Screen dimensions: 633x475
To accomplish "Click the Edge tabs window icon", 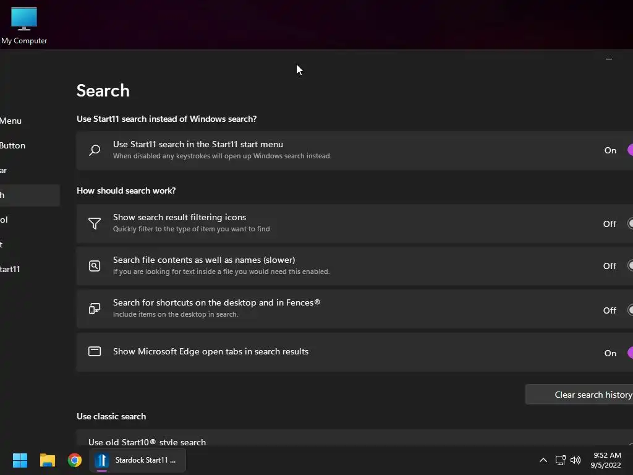I will point(95,351).
